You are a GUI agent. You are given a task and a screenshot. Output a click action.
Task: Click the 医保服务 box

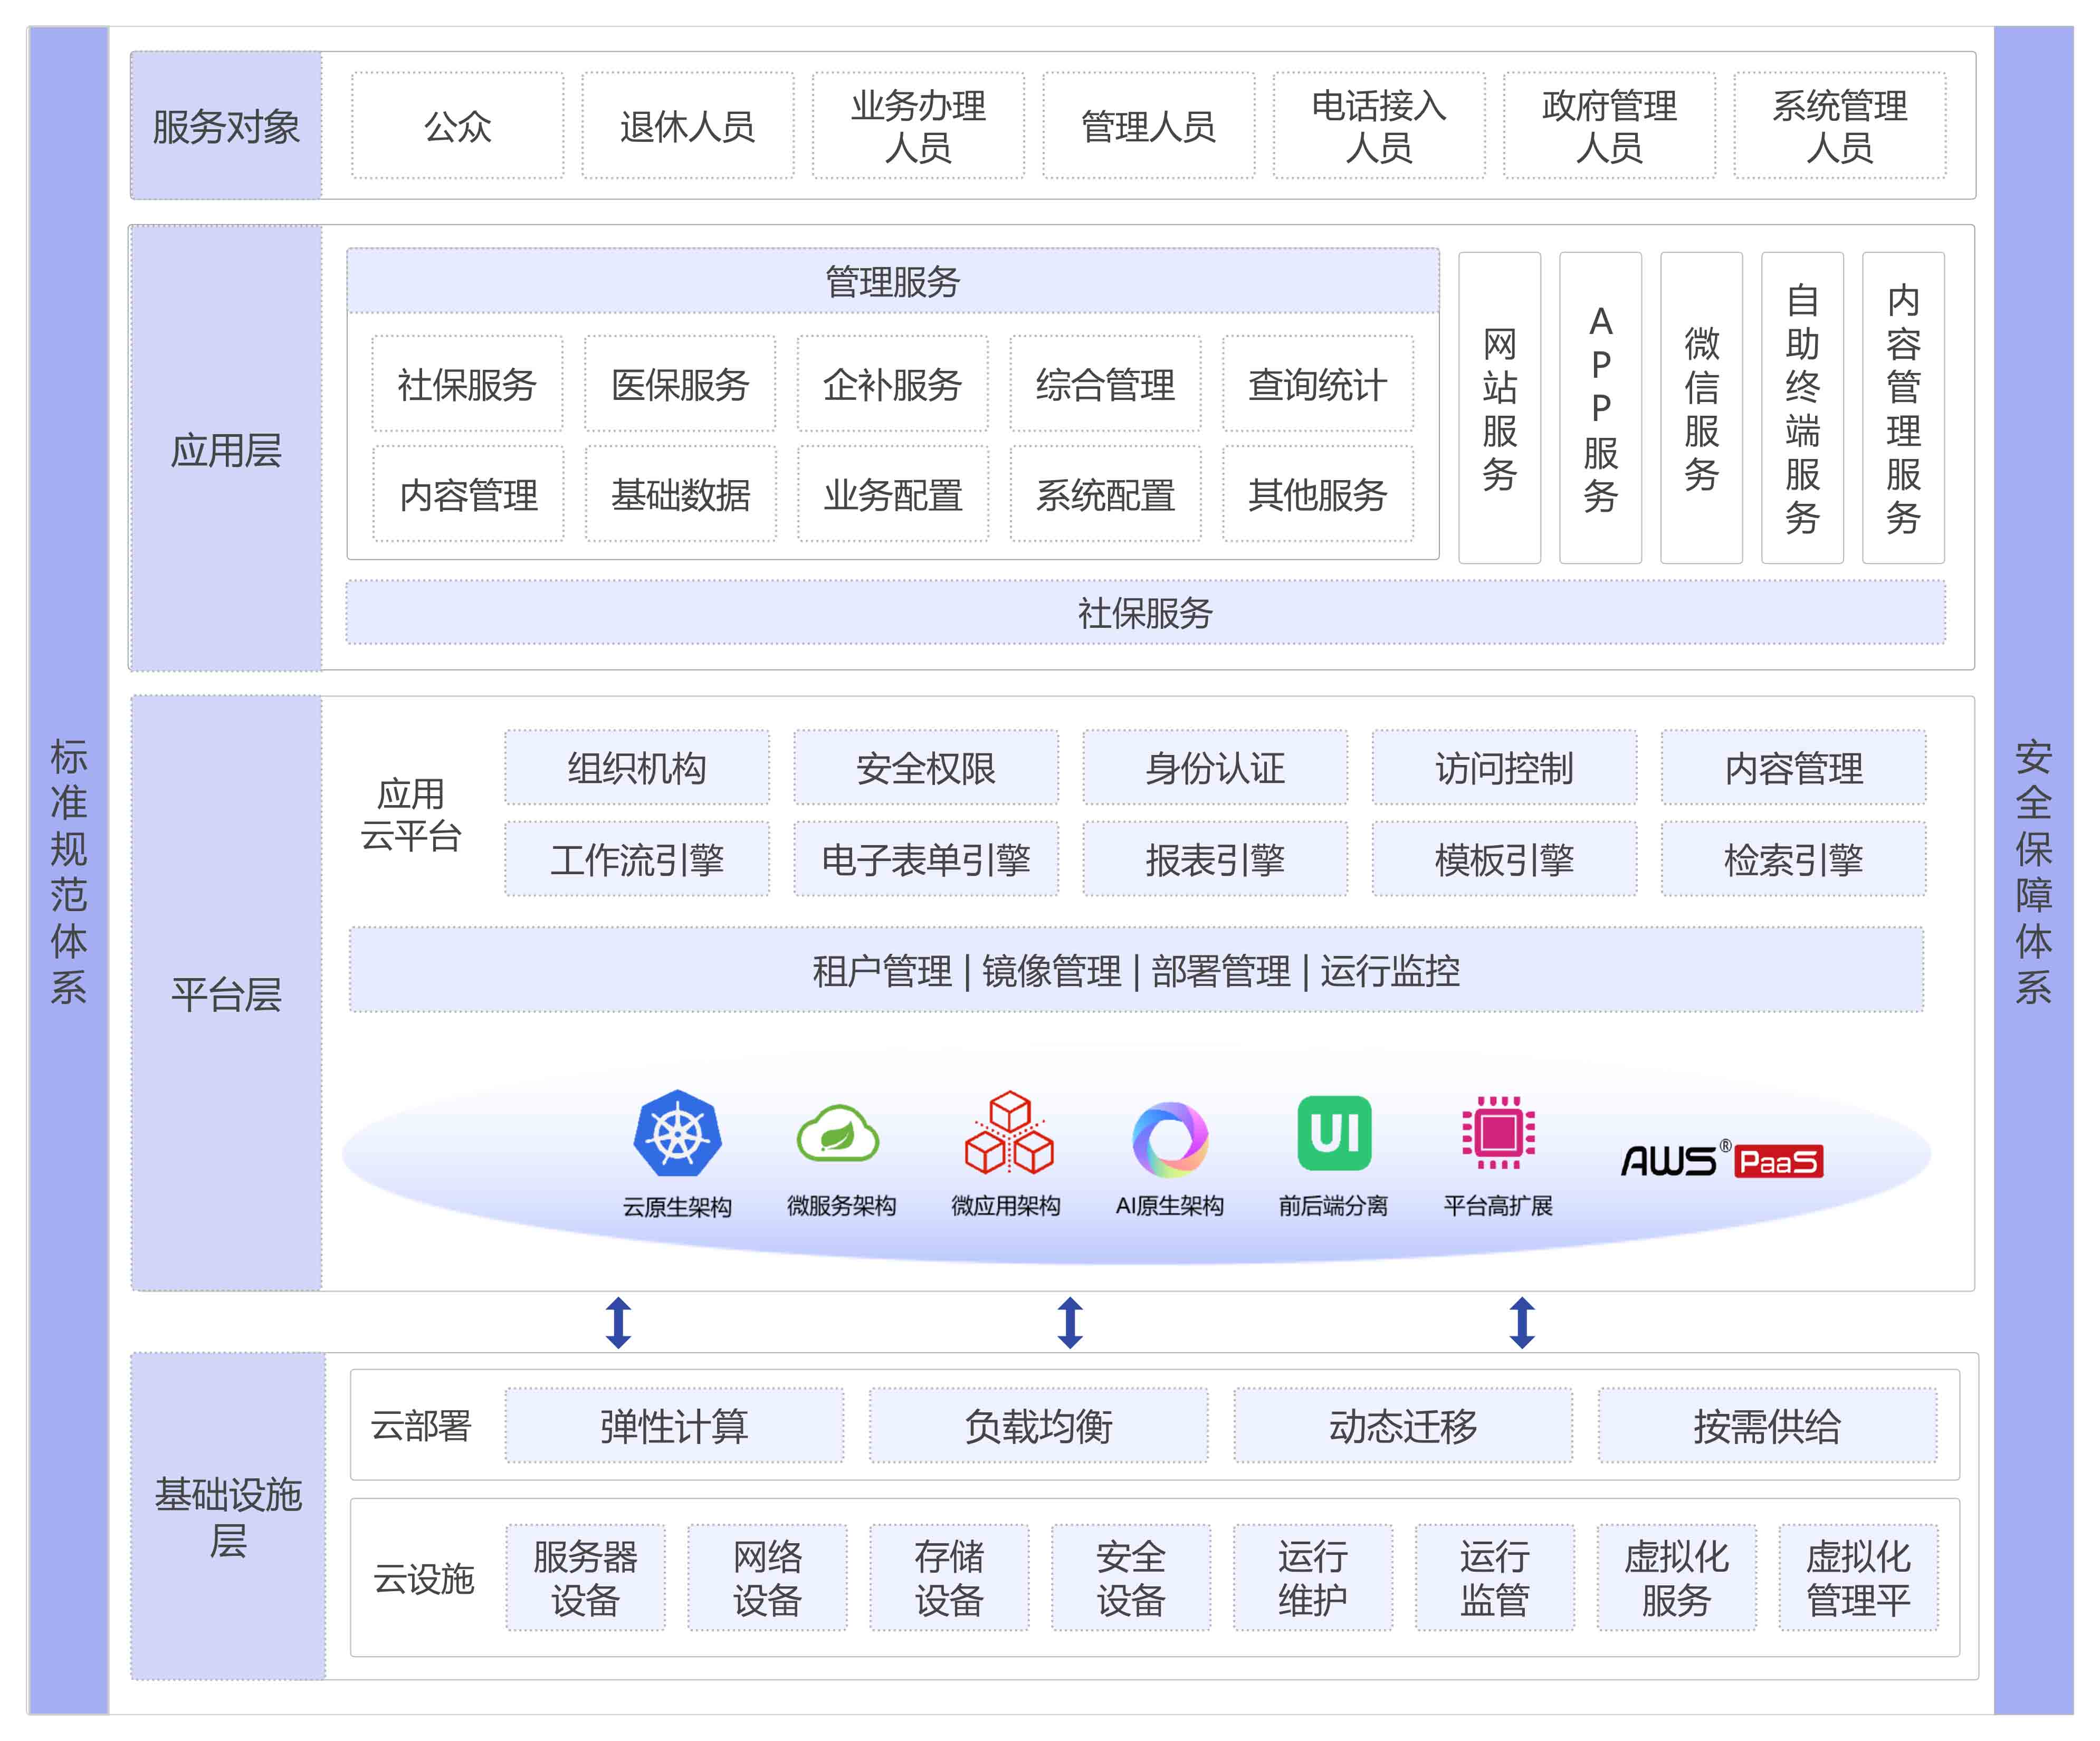coord(680,384)
